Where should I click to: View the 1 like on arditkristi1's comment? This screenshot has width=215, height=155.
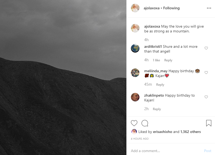click(x=156, y=60)
